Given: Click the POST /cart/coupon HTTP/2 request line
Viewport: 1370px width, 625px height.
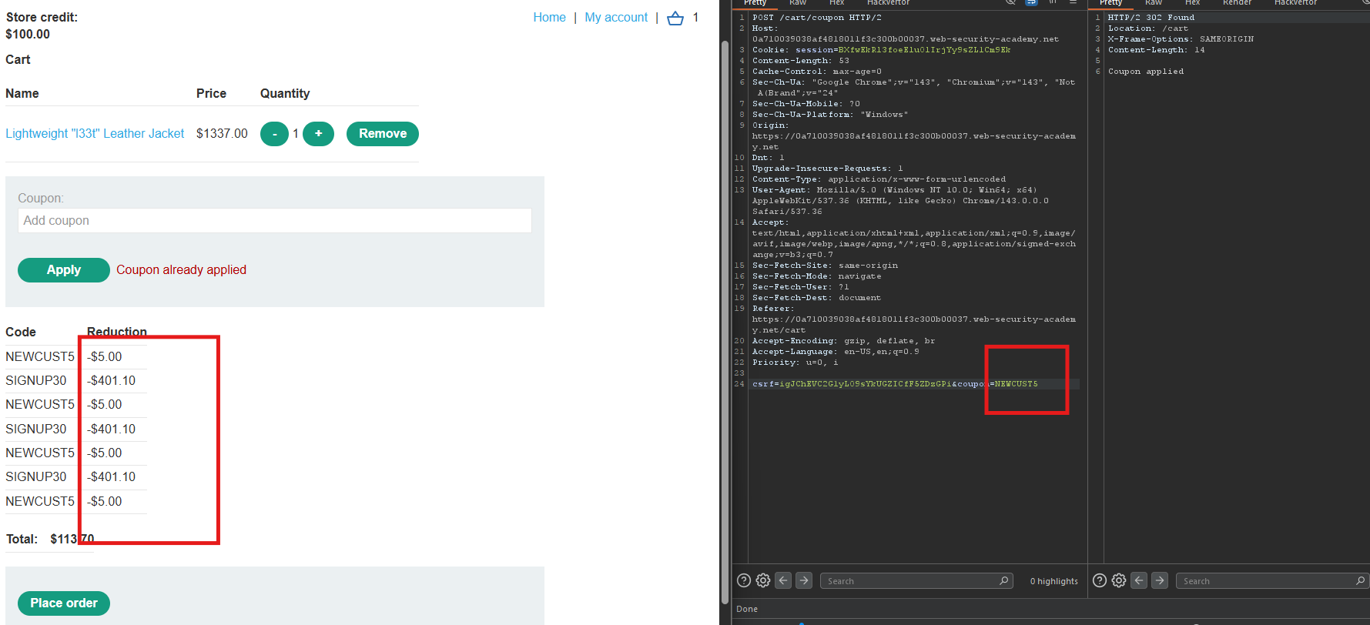Looking at the screenshot, I should point(817,18).
